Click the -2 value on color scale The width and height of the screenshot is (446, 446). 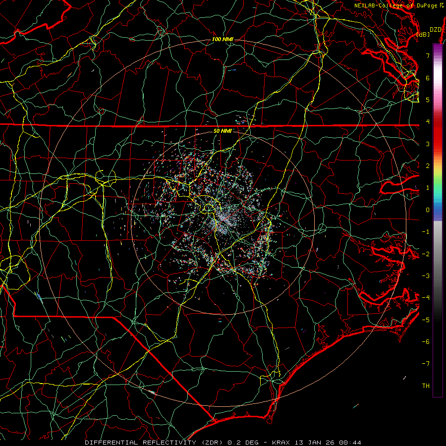[x=426, y=254]
